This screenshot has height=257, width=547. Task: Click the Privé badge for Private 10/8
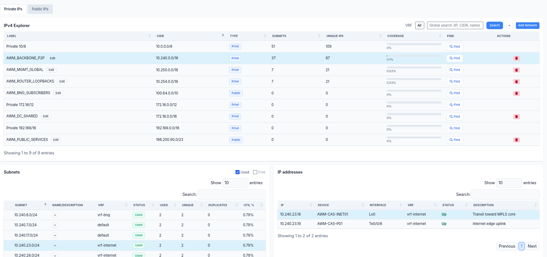[235, 46]
